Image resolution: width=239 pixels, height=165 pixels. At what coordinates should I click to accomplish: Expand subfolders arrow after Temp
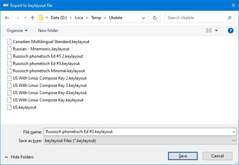pyautogui.click(x=105, y=18)
